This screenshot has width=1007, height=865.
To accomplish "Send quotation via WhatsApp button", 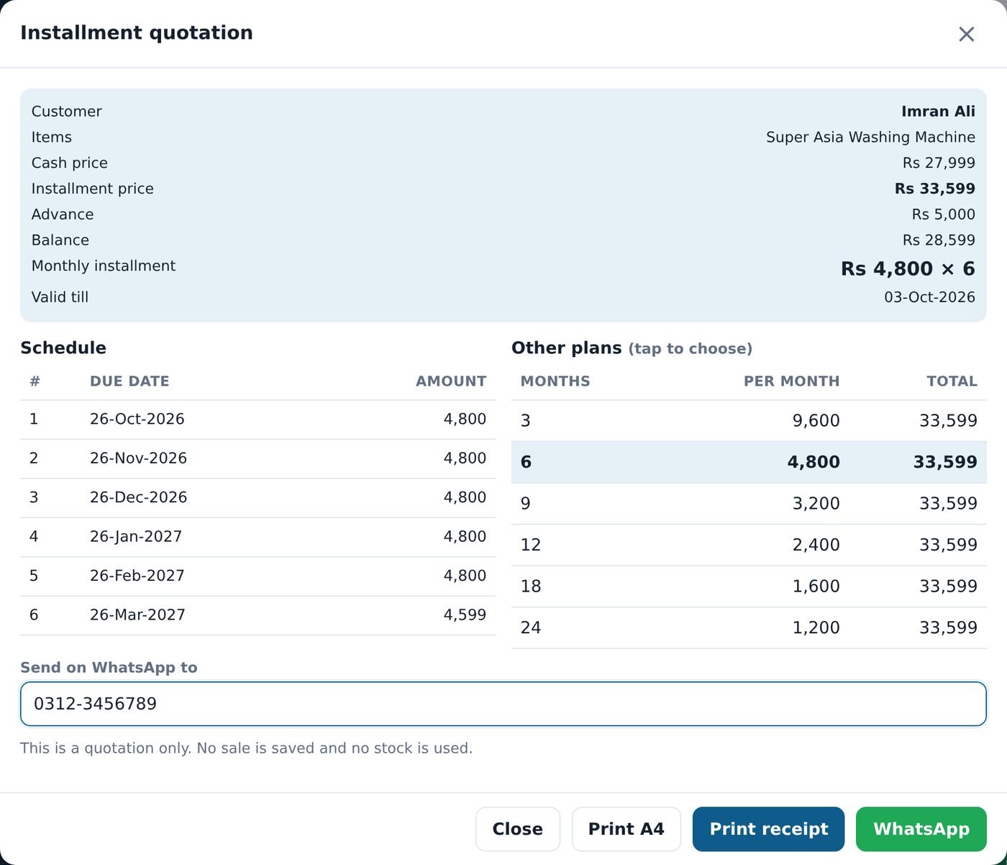I will [x=921, y=829].
